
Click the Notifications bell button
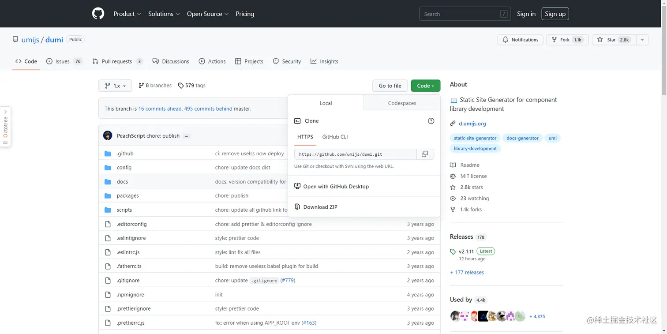point(521,40)
